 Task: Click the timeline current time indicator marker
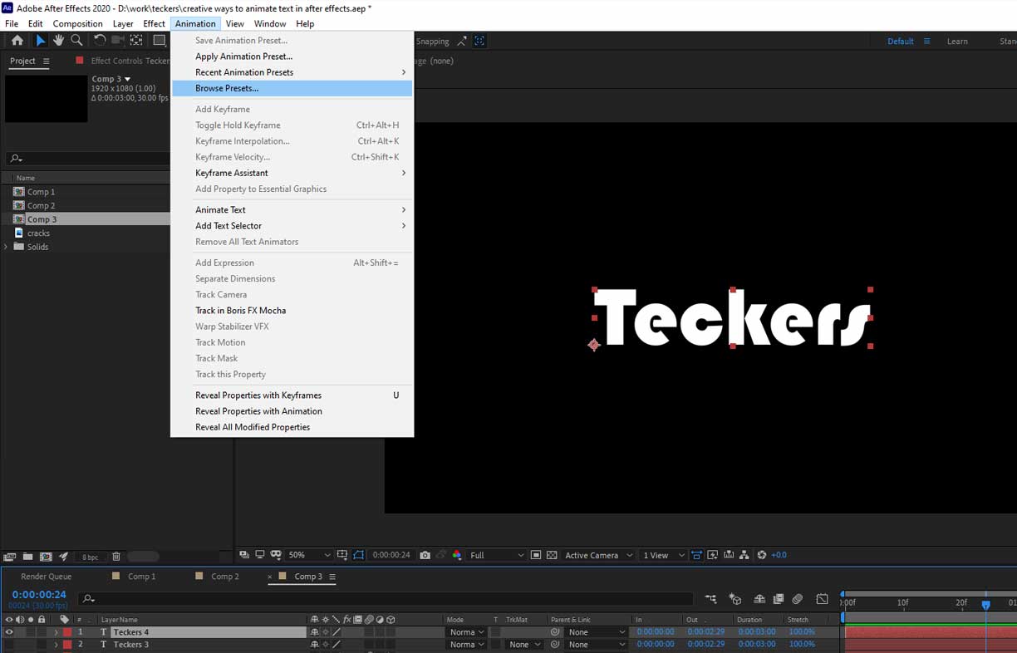985,605
